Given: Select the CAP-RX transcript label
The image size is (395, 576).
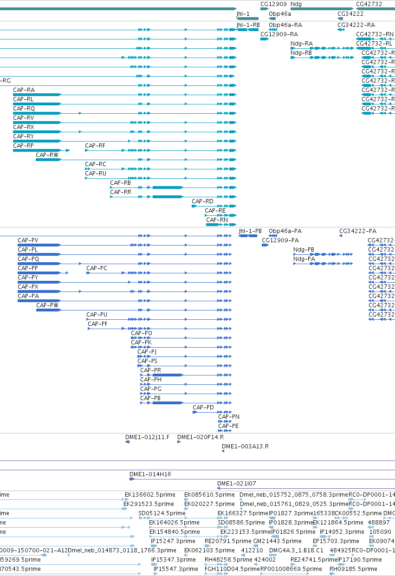Looking at the screenshot, I should pyautogui.click(x=24, y=127).
